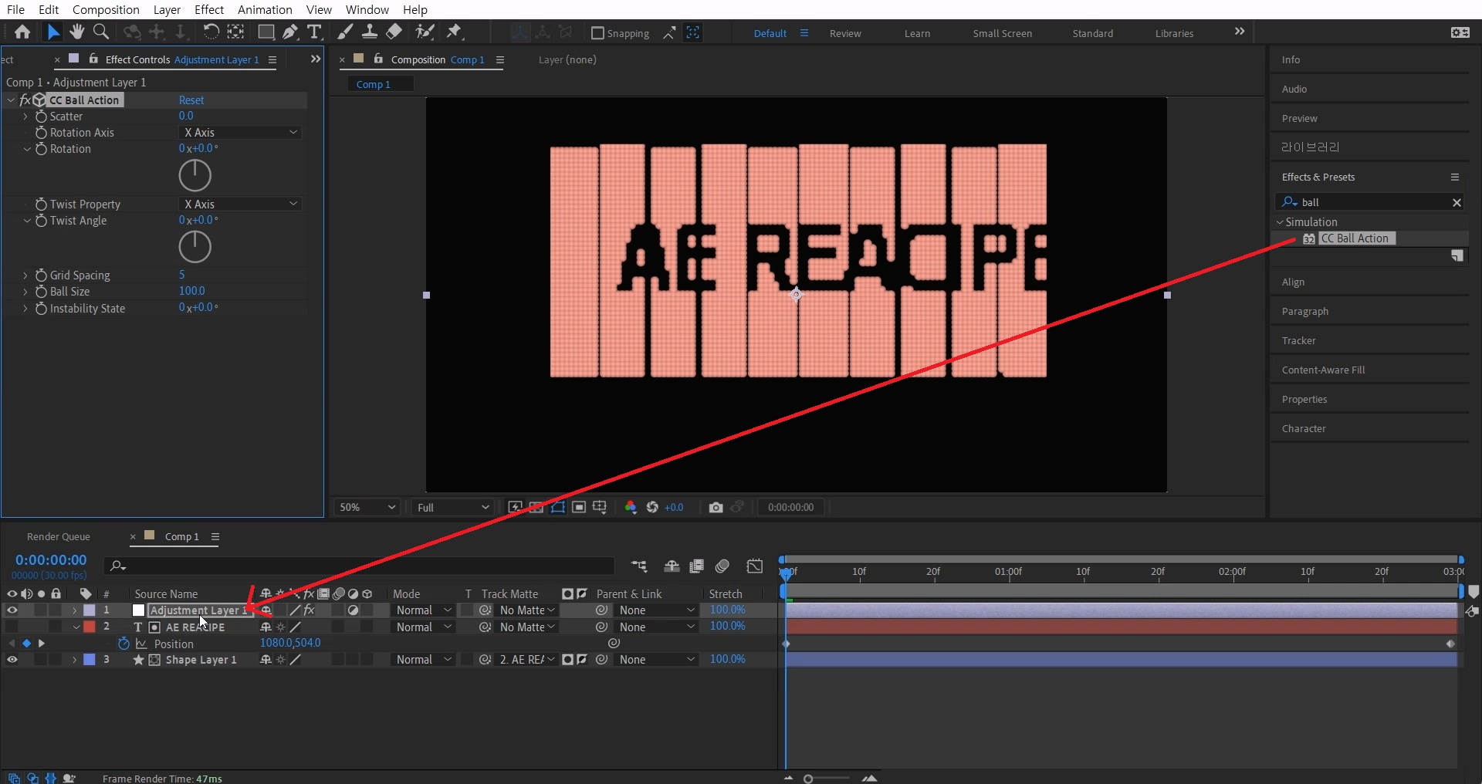Open the Character panel
The height and width of the screenshot is (784, 1482).
[1304, 429]
